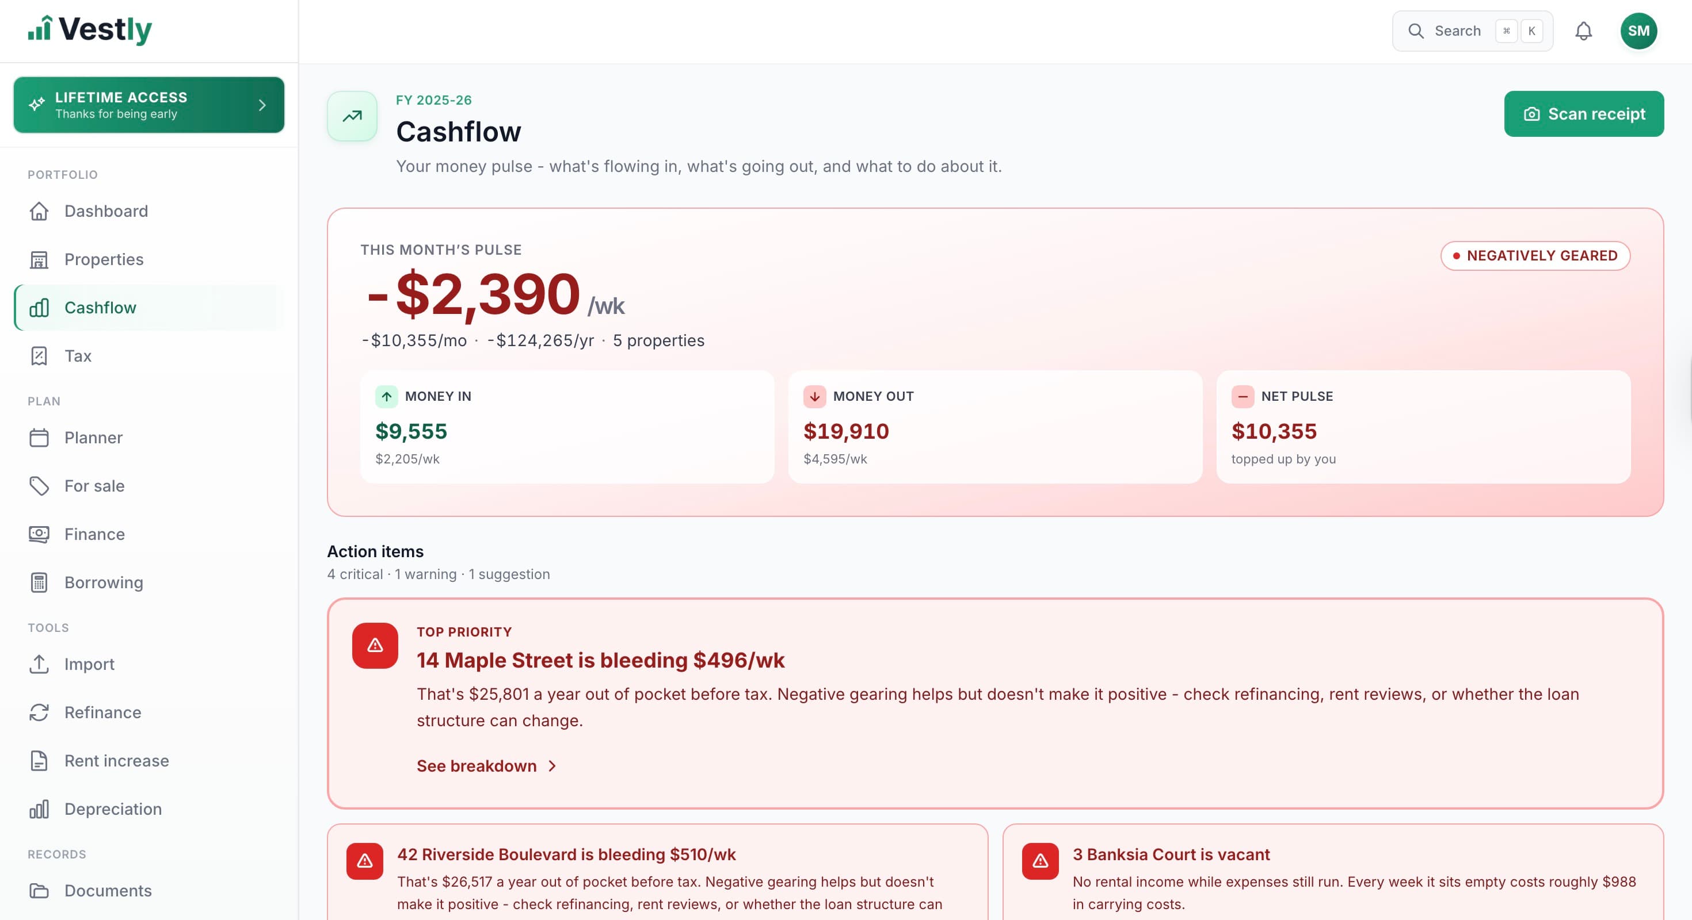Click the 3 Banksia Court is vacant heading

pos(1171,854)
